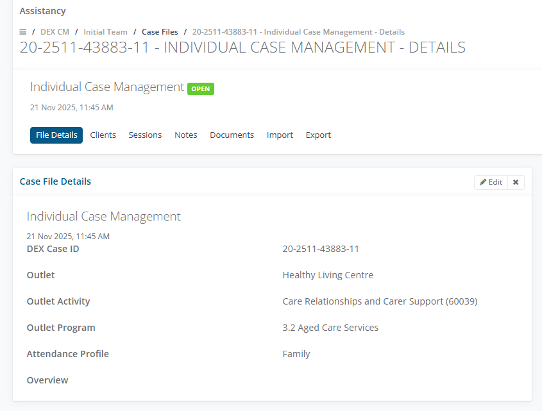The image size is (542, 411).
Task: Switch to the Export tab
Action: click(x=318, y=135)
